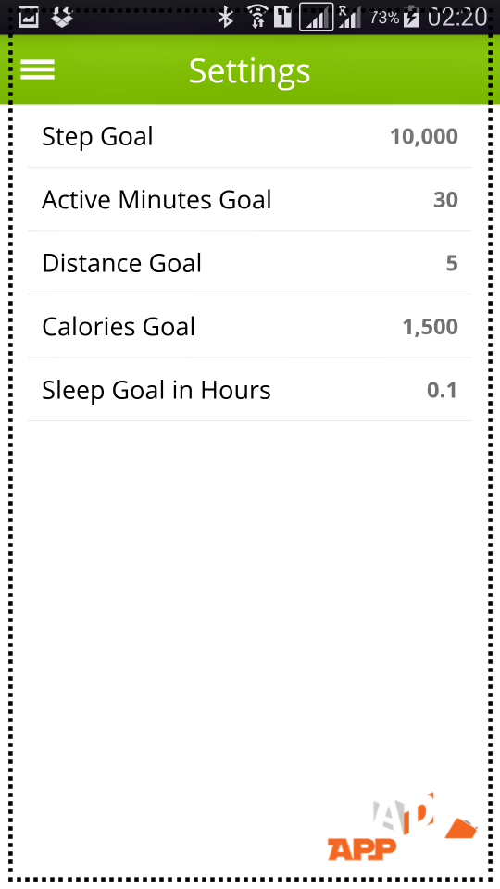This screenshot has height=889, width=500.
Task: Open the Active Minutes Goal setting
Action: pyautogui.click(x=249, y=200)
